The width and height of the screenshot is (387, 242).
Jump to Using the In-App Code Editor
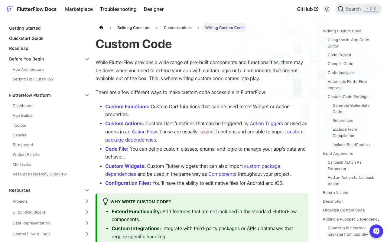pyautogui.click(x=348, y=43)
